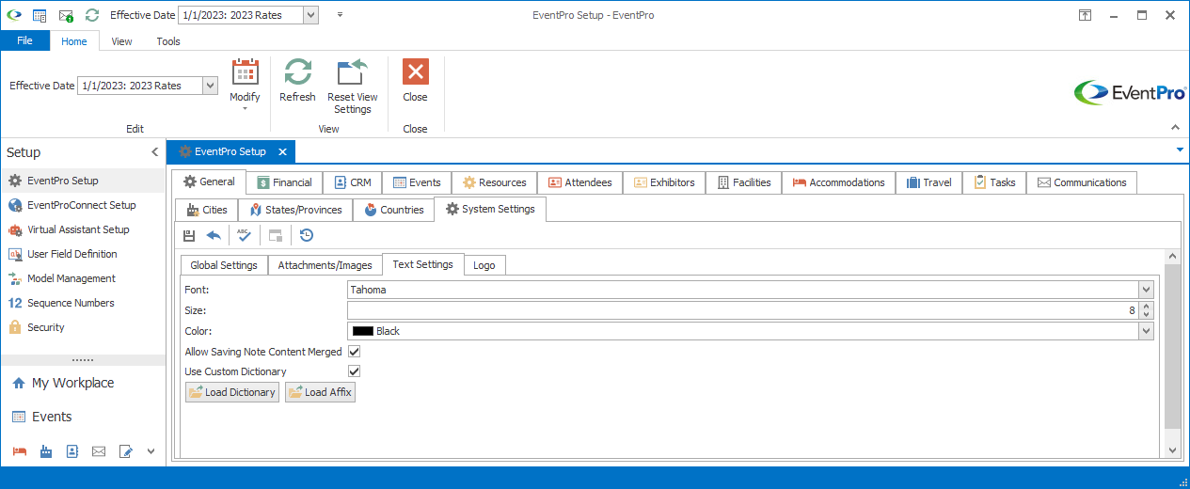Click the Save disk icon in settings toolbar

click(x=189, y=235)
